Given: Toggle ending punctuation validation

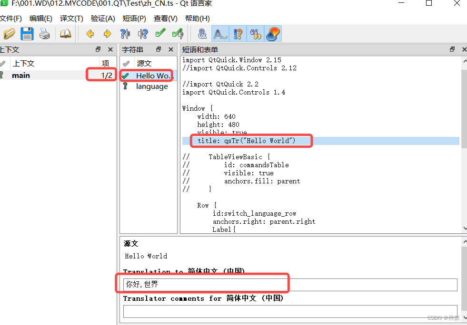Looking at the screenshot, I should click(x=238, y=34).
